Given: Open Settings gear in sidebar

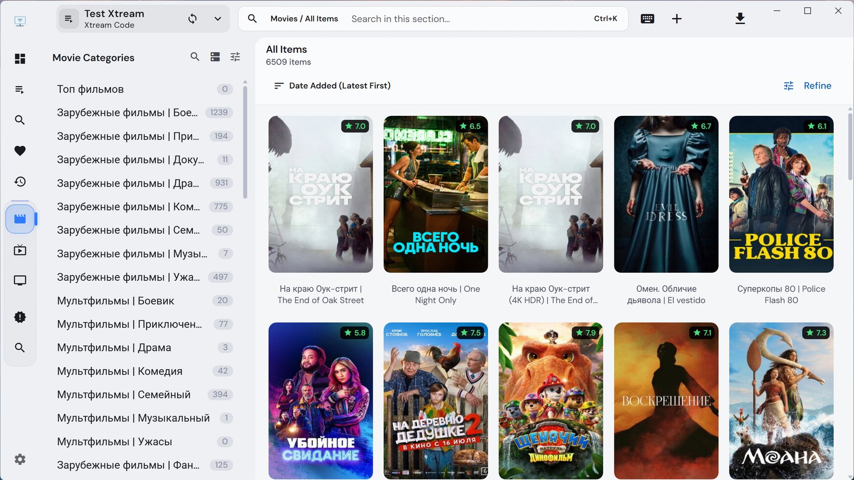Looking at the screenshot, I should [x=20, y=459].
